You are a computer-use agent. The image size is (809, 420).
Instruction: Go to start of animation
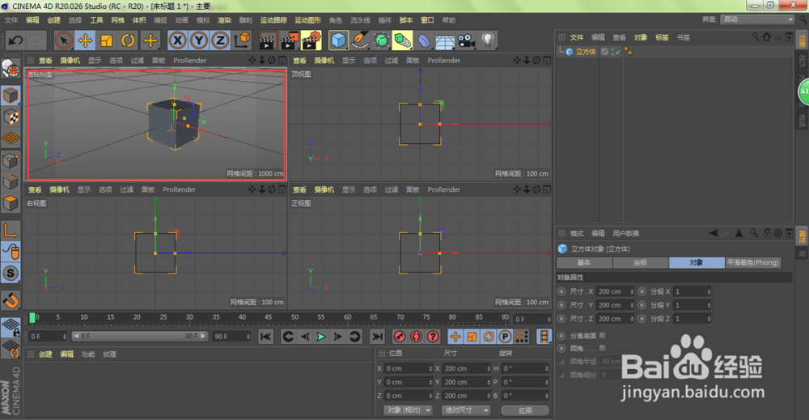tap(265, 337)
